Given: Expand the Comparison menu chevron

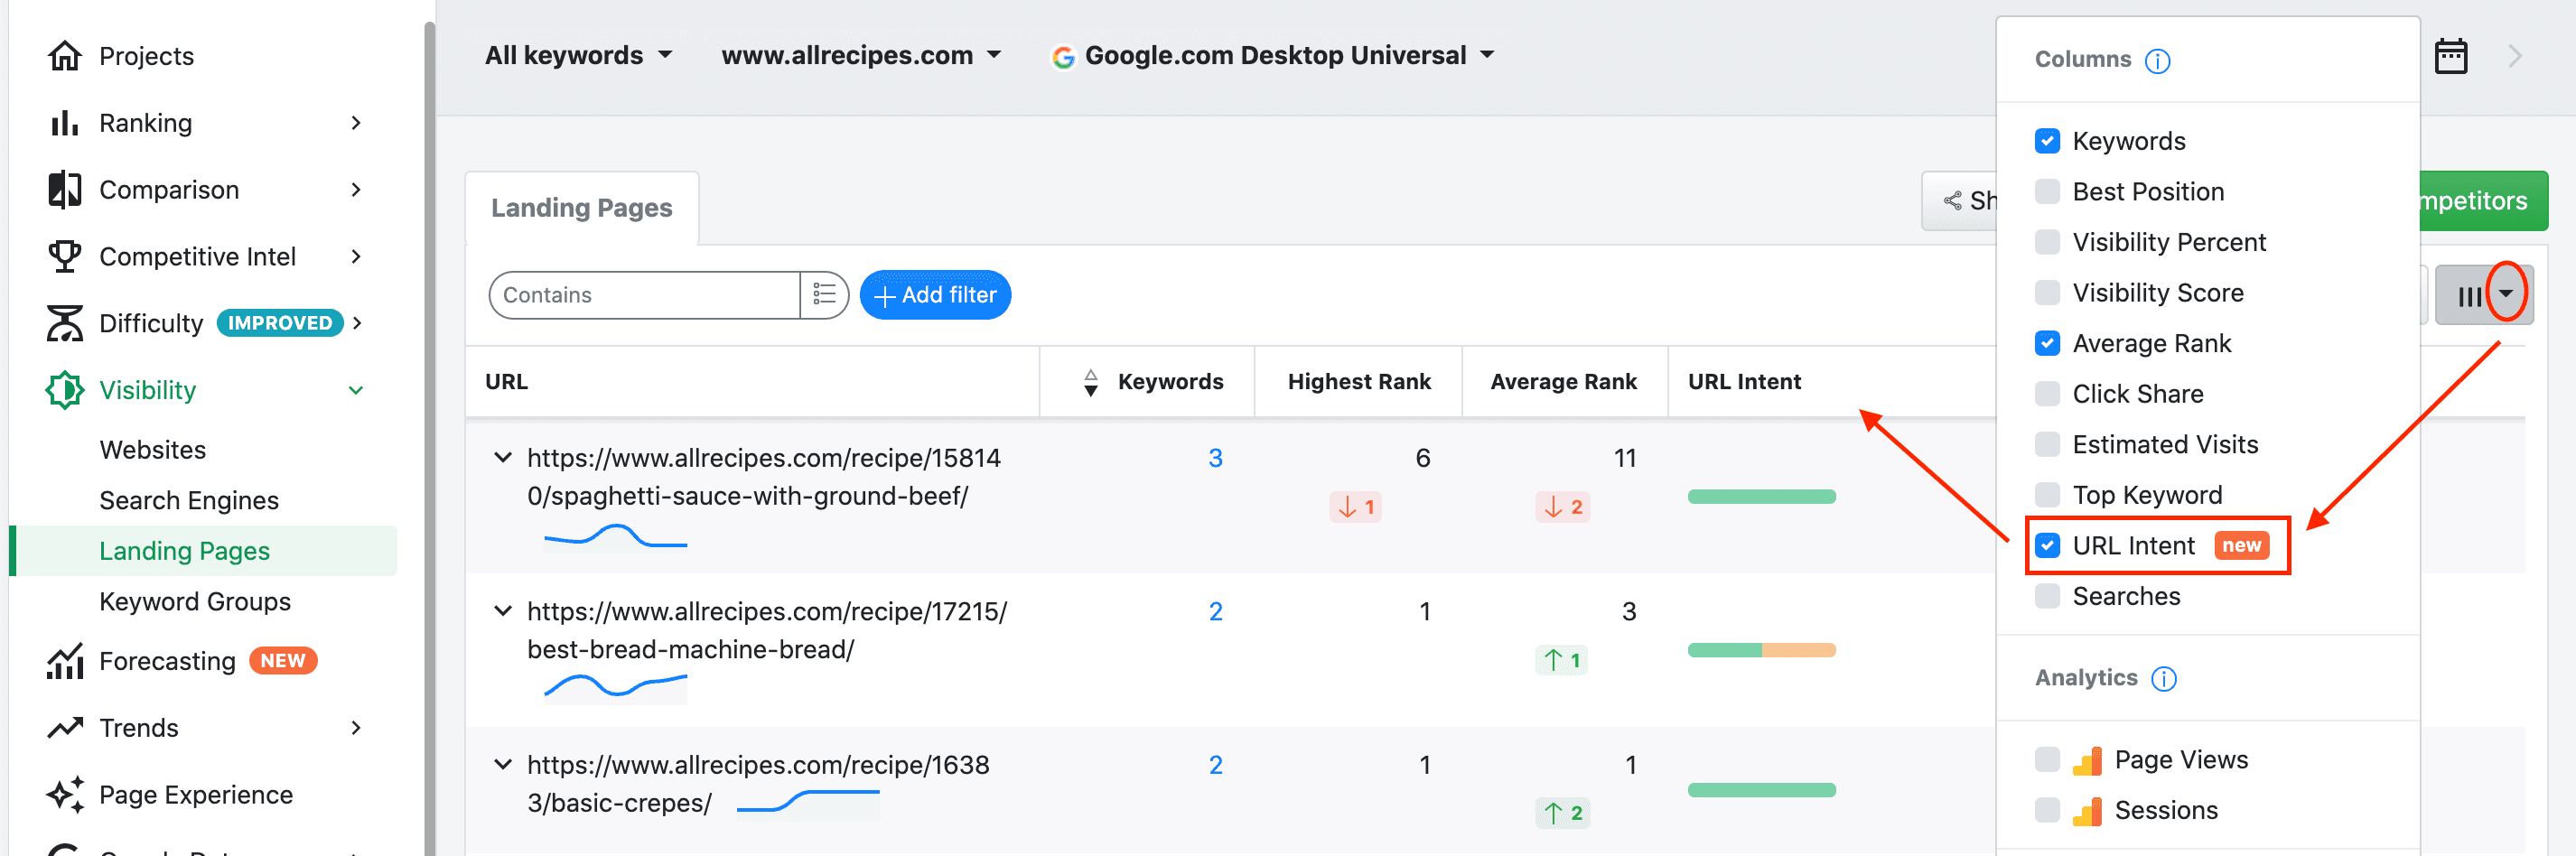Looking at the screenshot, I should coord(356,190).
